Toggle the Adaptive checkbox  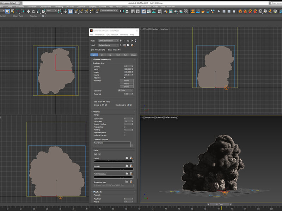125,78
